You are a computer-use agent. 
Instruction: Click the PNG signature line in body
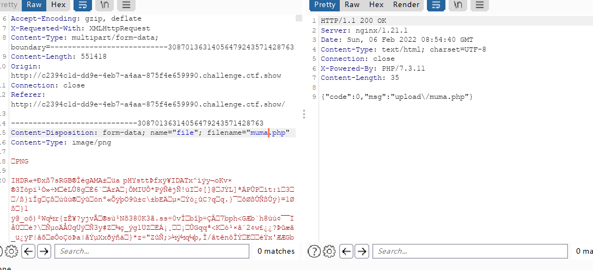click(20, 161)
